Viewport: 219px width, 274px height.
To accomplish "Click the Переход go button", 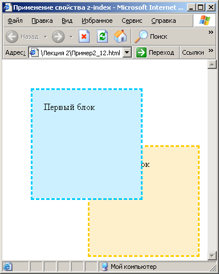I will [x=155, y=52].
